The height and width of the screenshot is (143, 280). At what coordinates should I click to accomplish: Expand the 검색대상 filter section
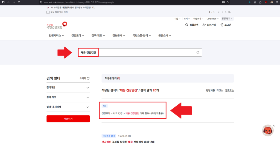pyautogui.click(x=68, y=88)
